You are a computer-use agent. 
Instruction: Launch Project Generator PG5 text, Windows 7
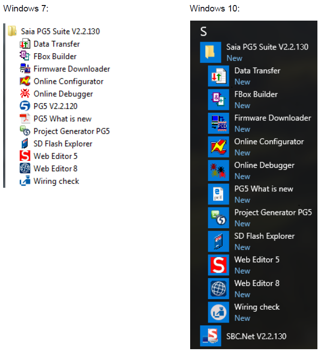[x=72, y=132]
